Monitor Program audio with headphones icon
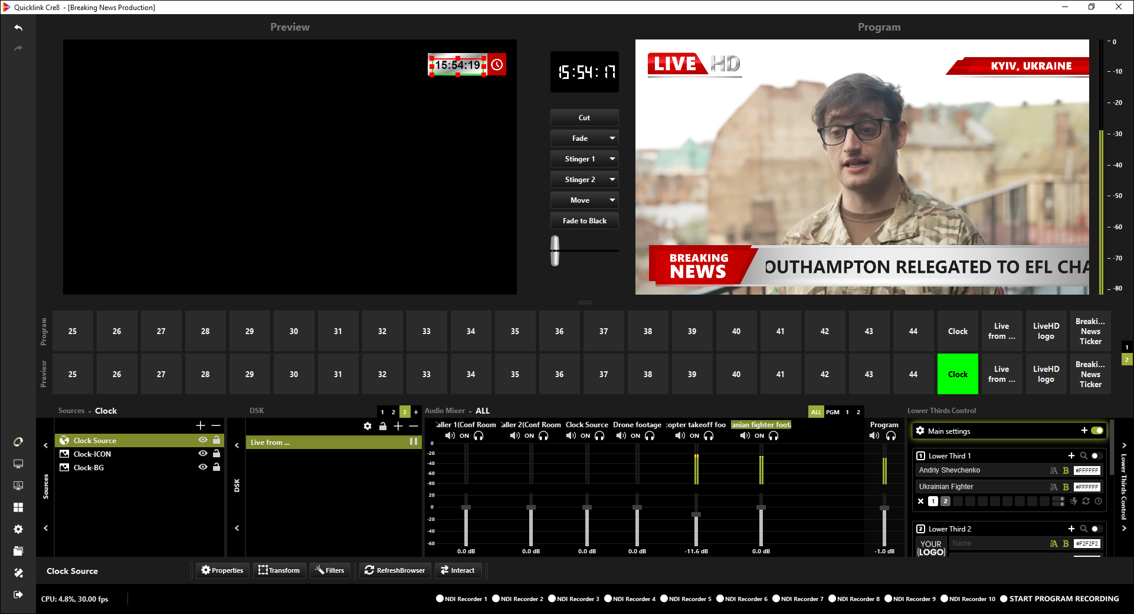 [891, 436]
